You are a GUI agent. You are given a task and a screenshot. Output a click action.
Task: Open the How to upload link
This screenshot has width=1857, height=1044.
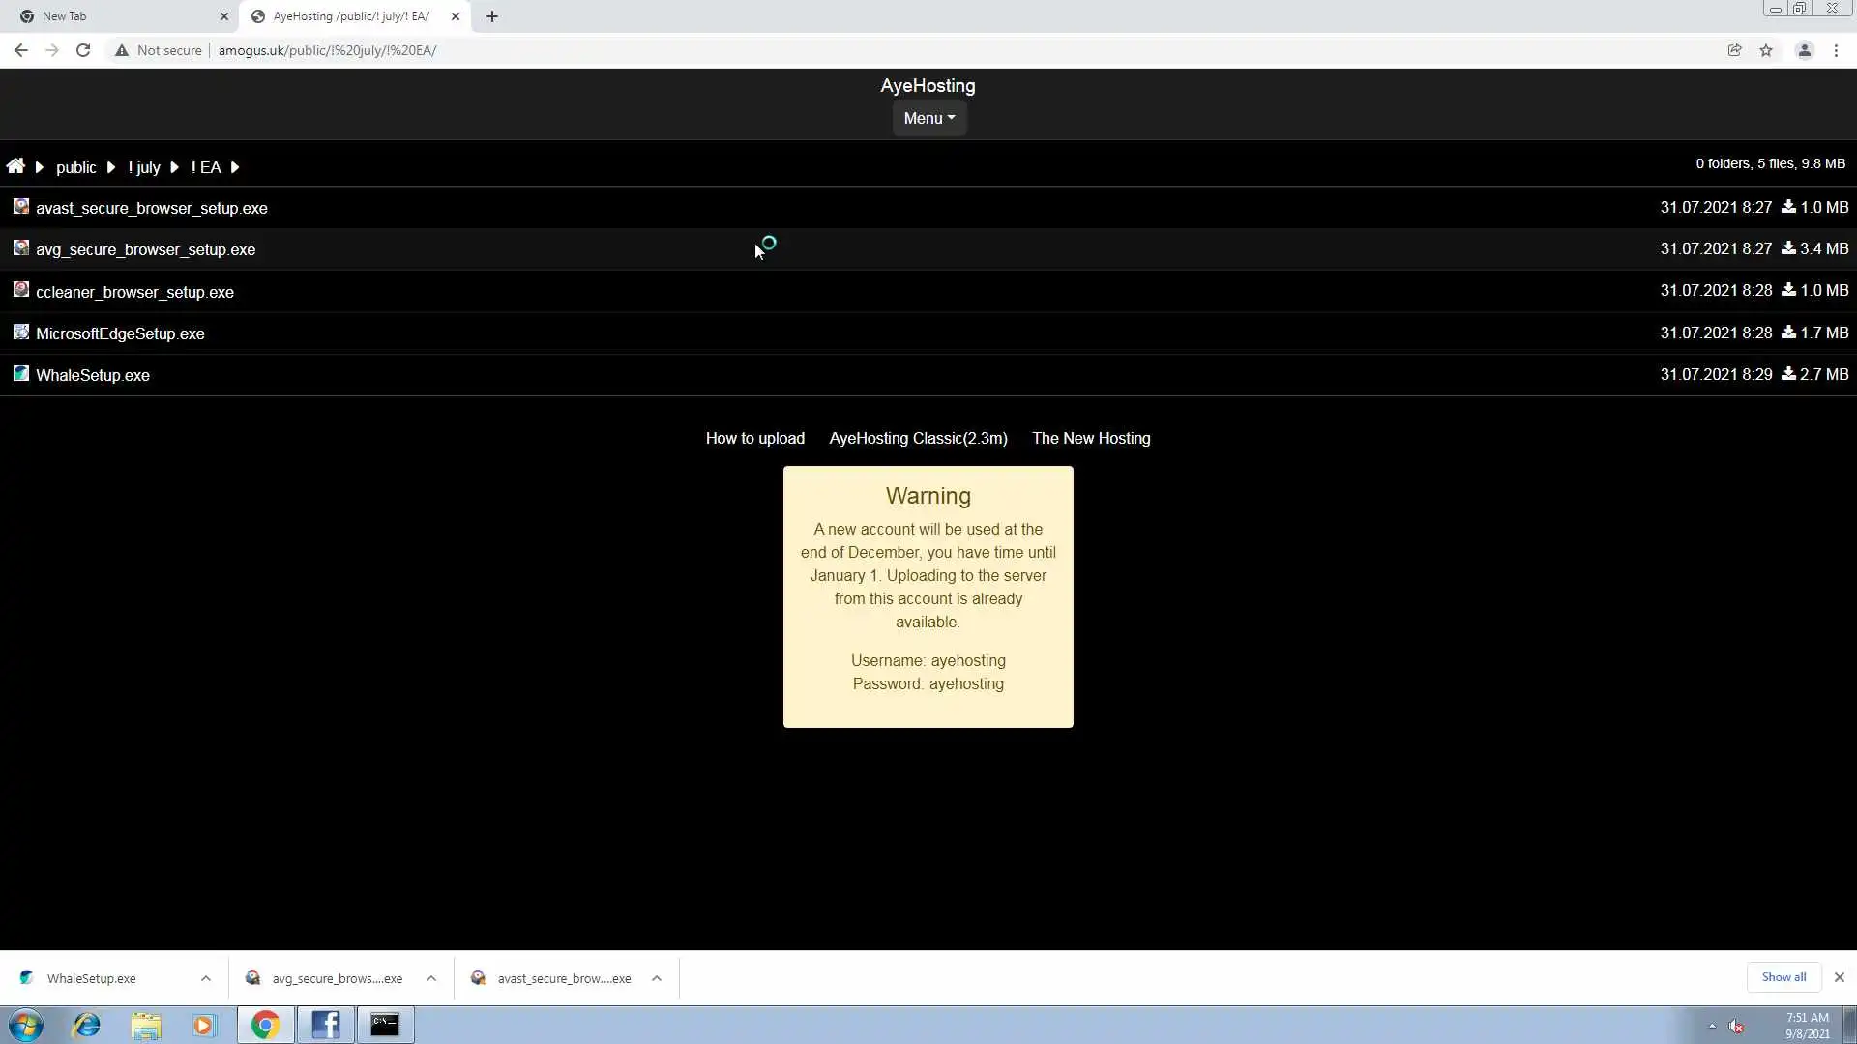click(754, 438)
